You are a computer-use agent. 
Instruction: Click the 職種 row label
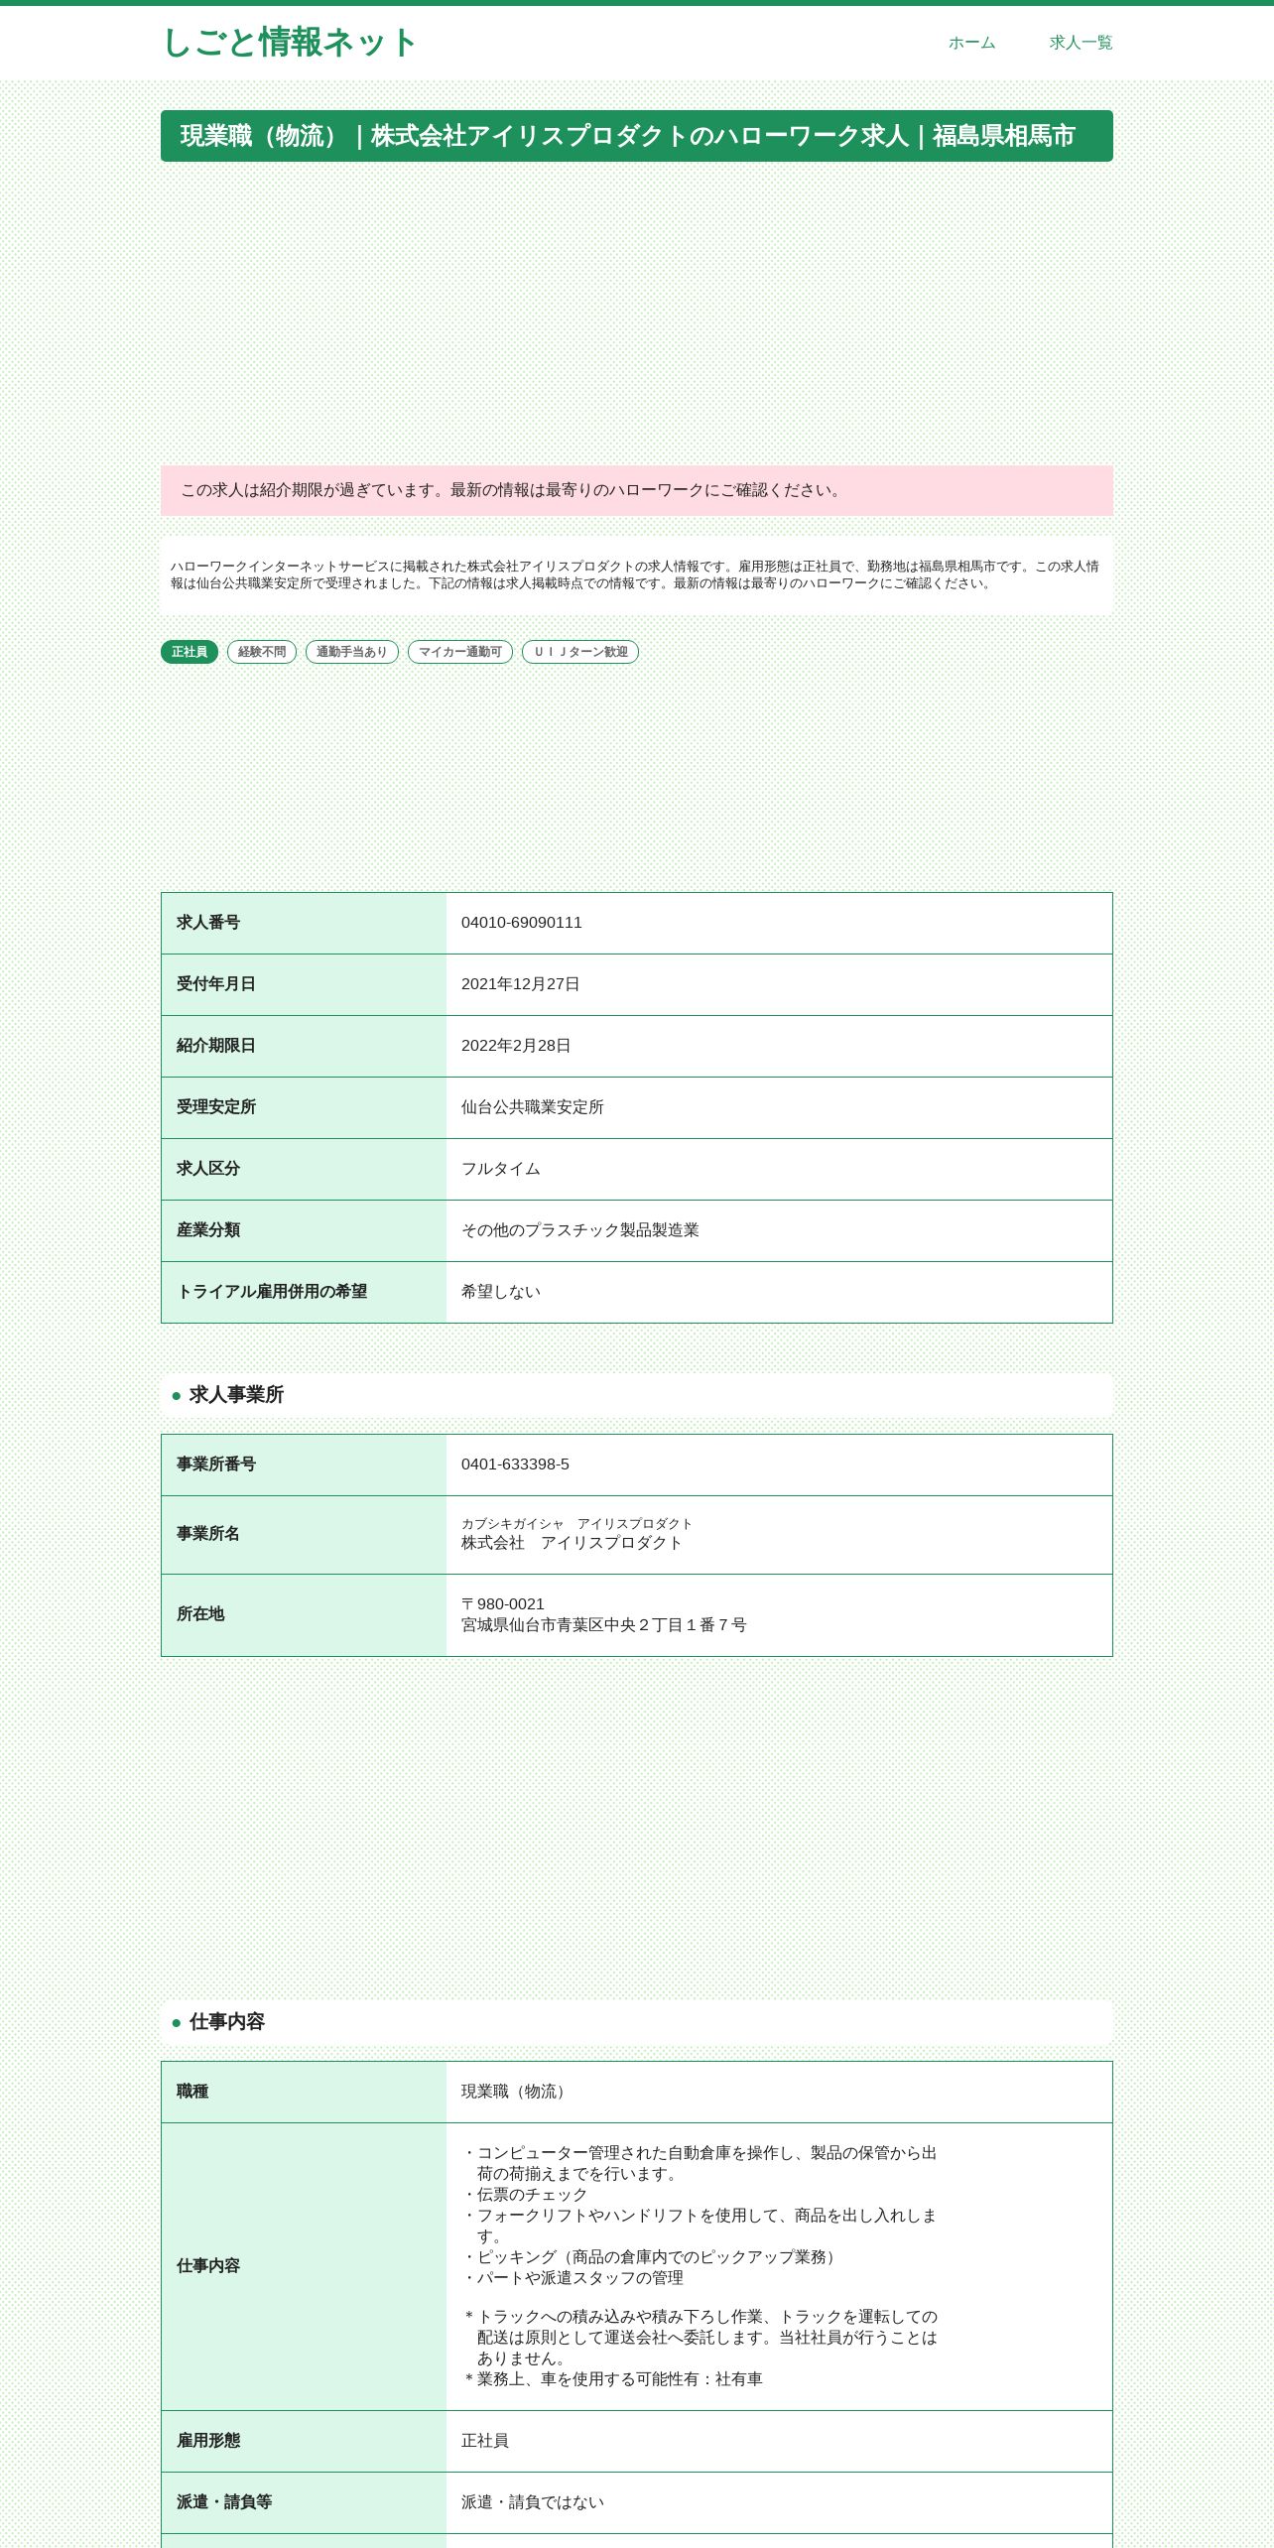[x=192, y=2092]
